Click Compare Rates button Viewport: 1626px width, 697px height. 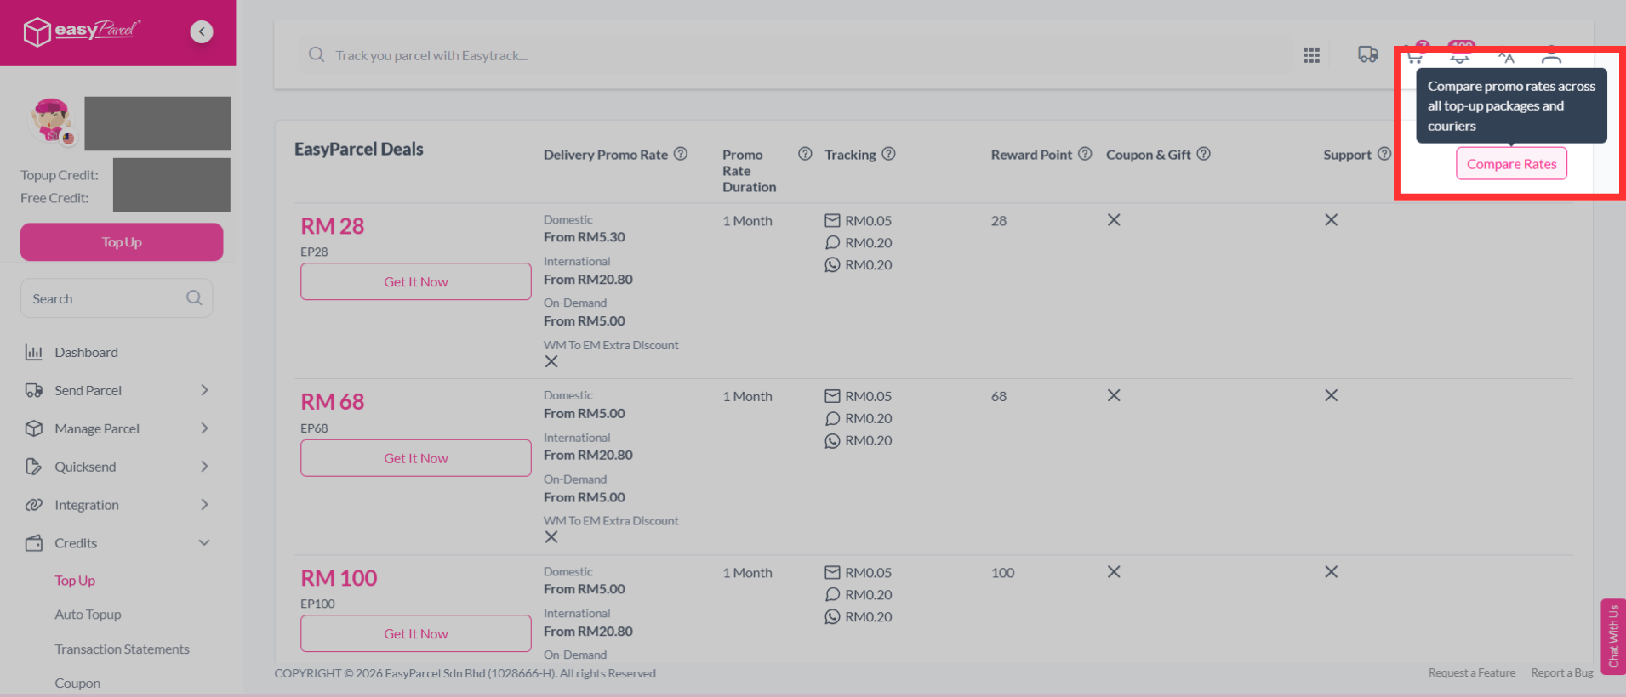(x=1511, y=164)
